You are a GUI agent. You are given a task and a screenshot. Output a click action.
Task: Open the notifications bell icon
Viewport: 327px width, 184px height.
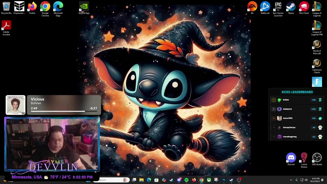tap(323, 180)
